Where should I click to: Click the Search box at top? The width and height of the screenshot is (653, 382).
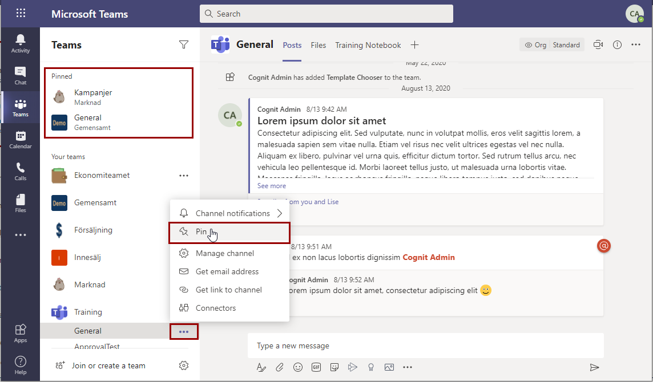[326, 14]
